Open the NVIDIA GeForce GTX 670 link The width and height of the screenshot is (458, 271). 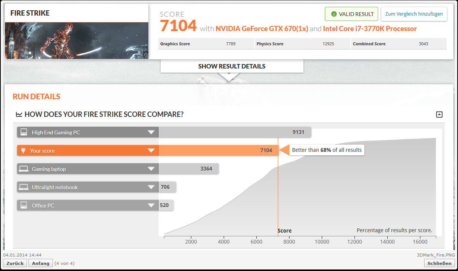pyautogui.click(x=262, y=29)
